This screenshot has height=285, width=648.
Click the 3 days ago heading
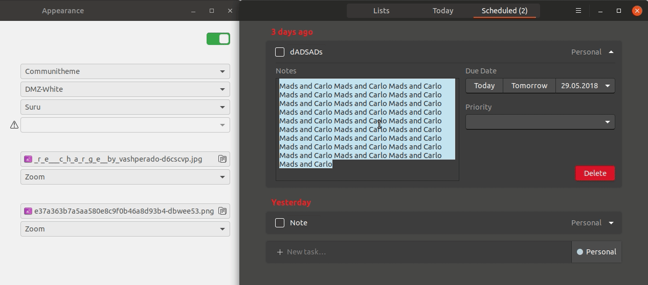click(x=292, y=32)
